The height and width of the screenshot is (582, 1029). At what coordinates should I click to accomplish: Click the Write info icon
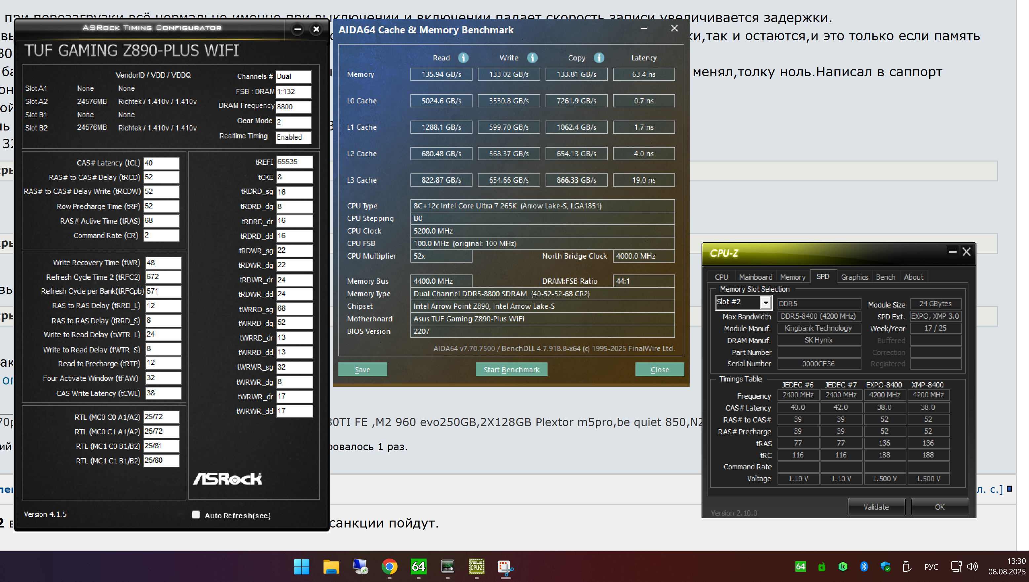click(x=532, y=58)
